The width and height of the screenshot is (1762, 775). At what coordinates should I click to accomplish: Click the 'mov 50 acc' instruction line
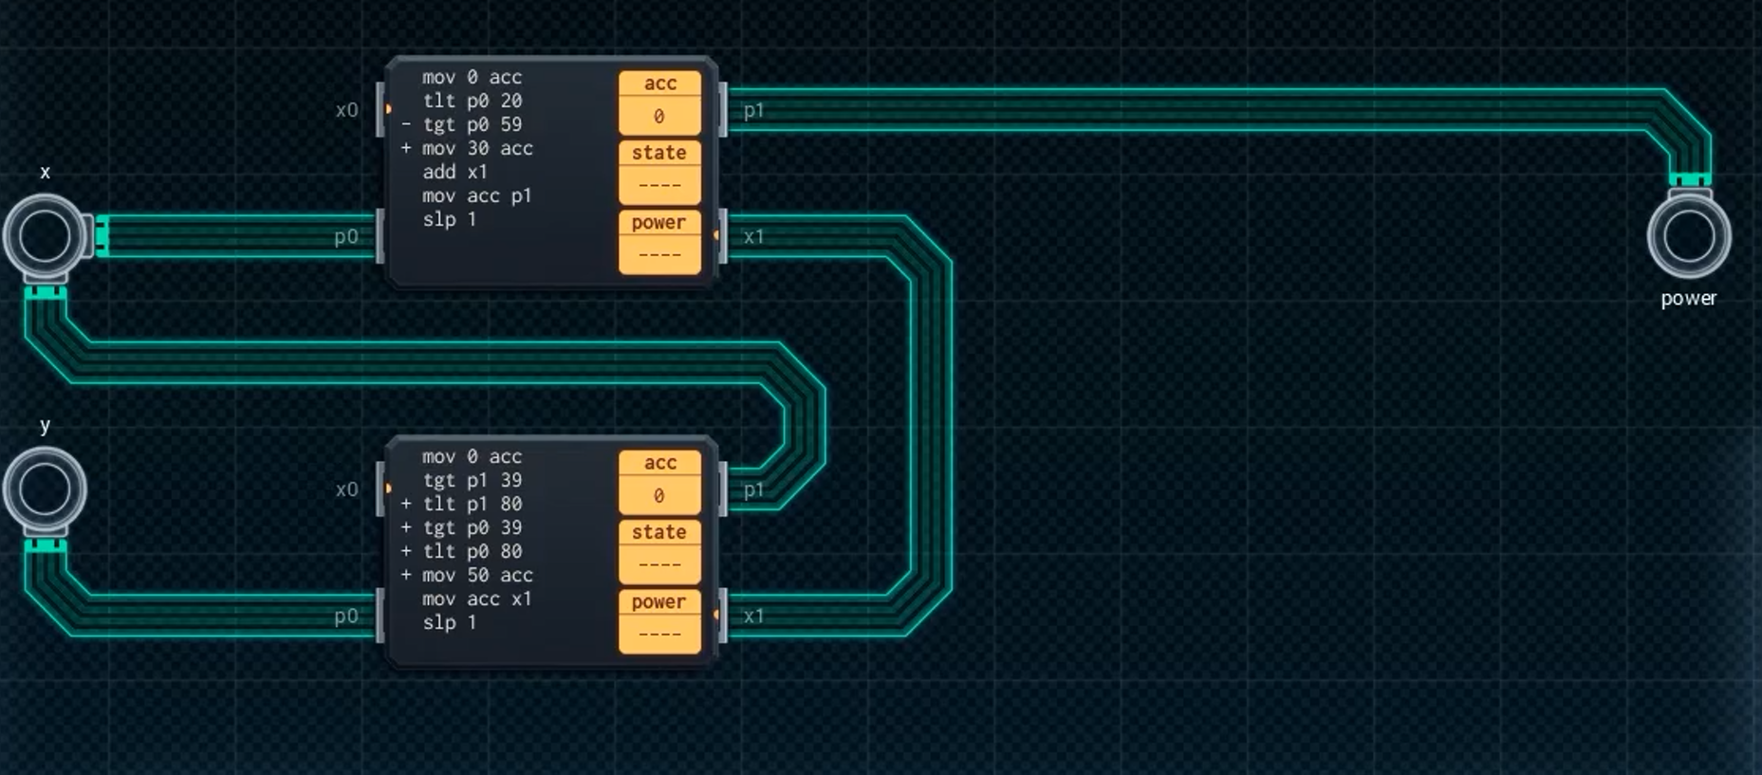476,575
